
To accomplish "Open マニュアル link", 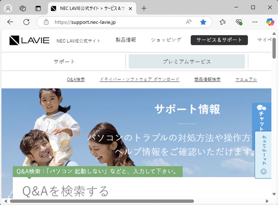I will (246, 79).
